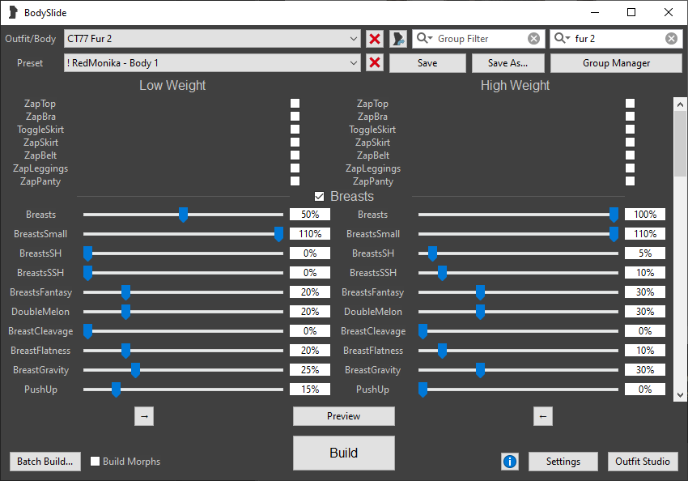This screenshot has width=688, height=481.
Task: Open the Outfit/Body dropdown
Action: click(212, 39)
